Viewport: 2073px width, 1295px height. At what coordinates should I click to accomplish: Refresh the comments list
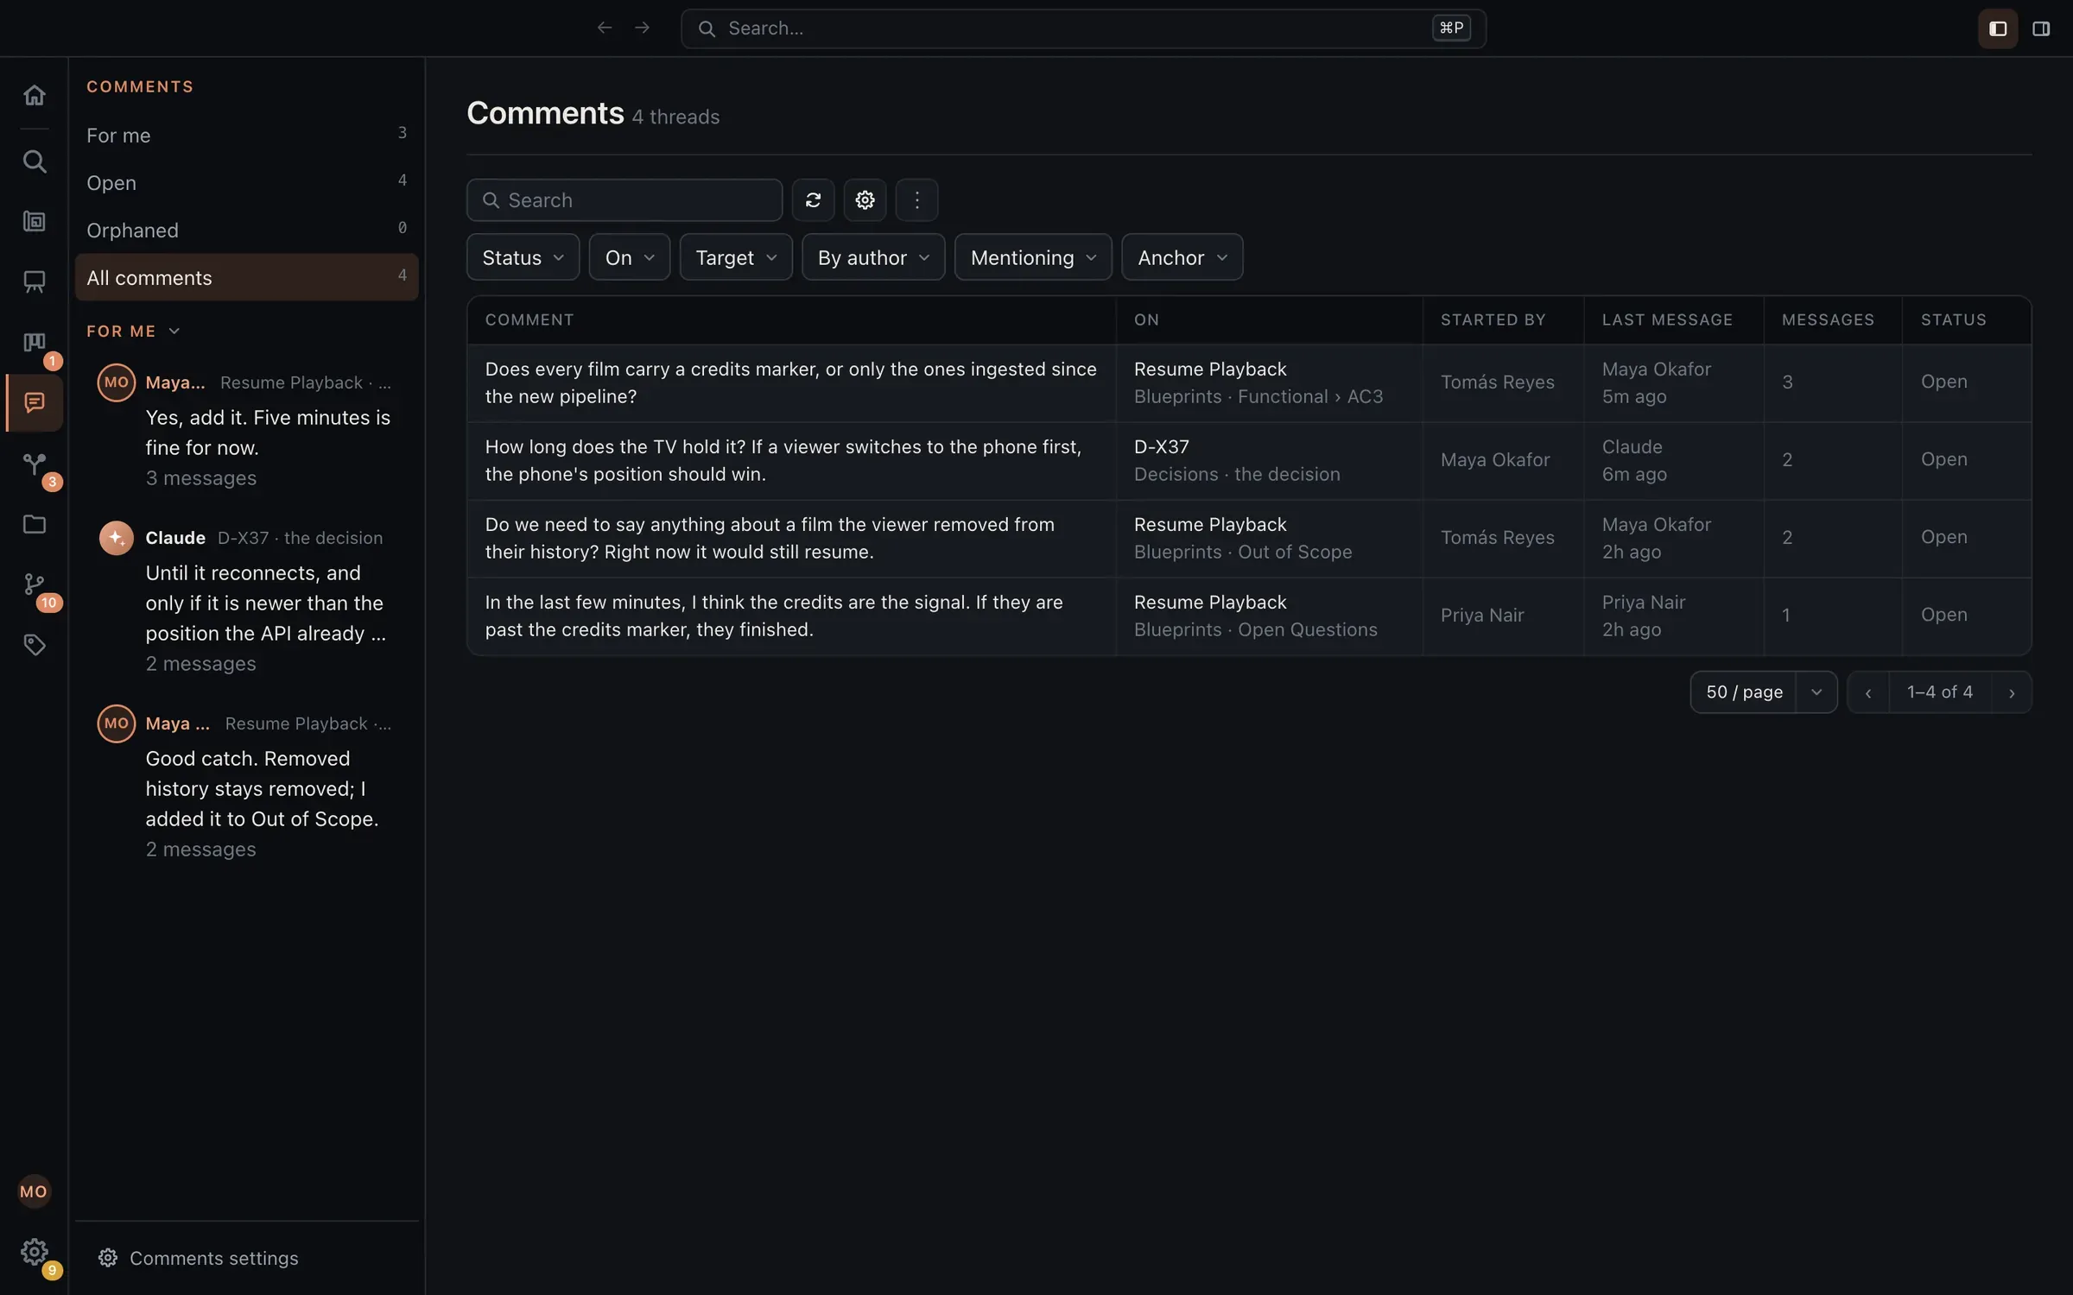[x=813, y=200]
